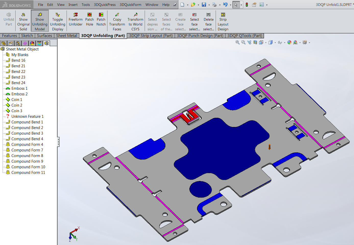
Task: Select Unknown Feature 1 tree item
Action: [27, 117]
